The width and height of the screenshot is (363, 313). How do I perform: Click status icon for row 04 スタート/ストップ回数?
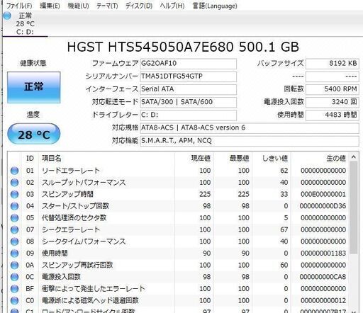tap(14, 206)
